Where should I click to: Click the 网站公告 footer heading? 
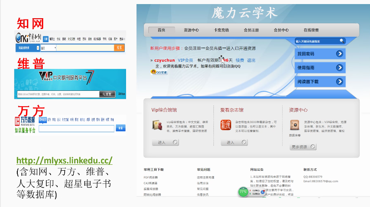point(257,170)
